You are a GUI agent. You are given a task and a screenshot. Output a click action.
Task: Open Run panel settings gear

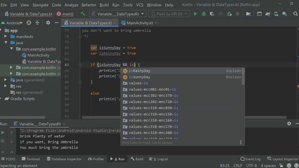coord(289,124)
